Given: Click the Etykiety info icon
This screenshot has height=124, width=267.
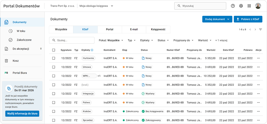Looking at the screenshot, I should point(92,50).
